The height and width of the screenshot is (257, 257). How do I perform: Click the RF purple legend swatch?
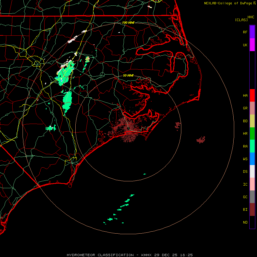(252, 32)
